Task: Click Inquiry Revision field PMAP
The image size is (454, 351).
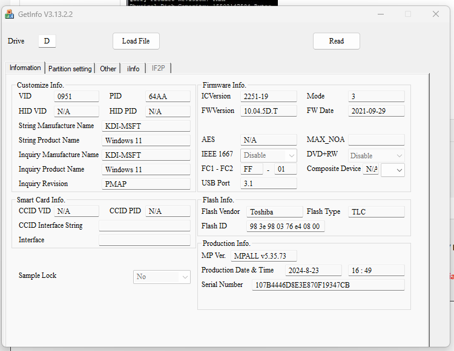Action: point(146,184)
